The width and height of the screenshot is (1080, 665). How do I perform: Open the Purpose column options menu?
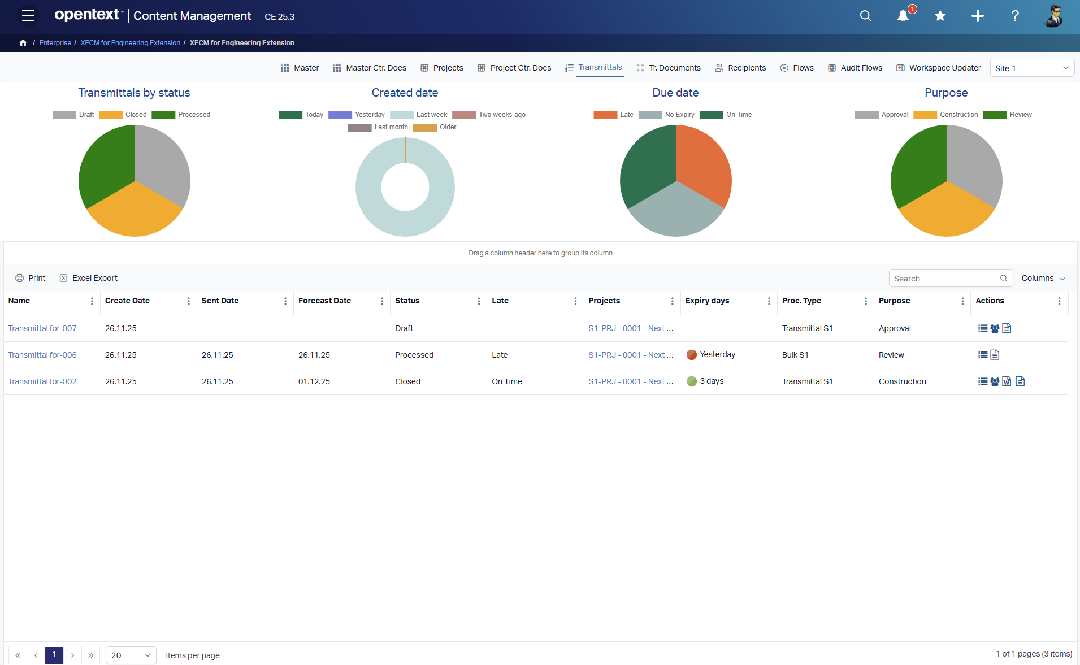pyautogui.click(x=964, y=302)
